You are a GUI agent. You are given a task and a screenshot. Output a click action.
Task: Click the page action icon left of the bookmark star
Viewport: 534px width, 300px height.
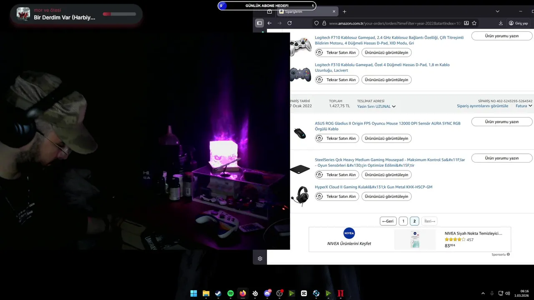466,23
